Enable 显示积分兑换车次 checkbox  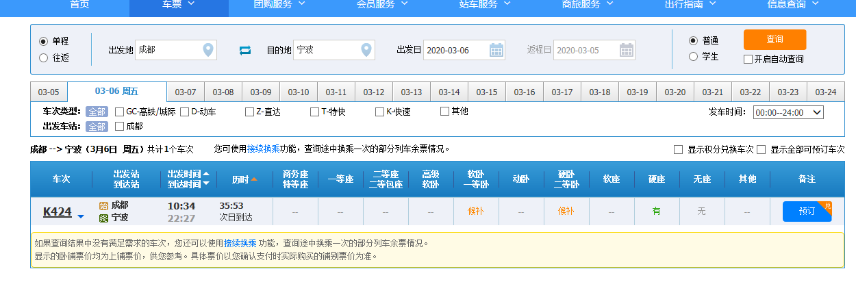679,149
